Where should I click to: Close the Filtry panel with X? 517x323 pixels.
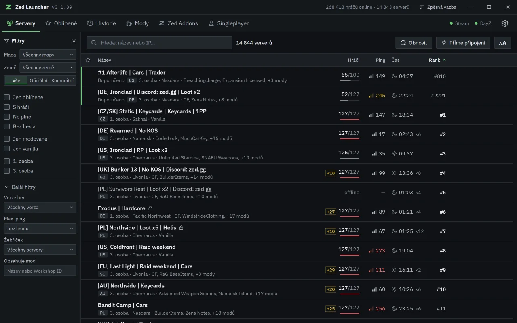pos(74,41)
